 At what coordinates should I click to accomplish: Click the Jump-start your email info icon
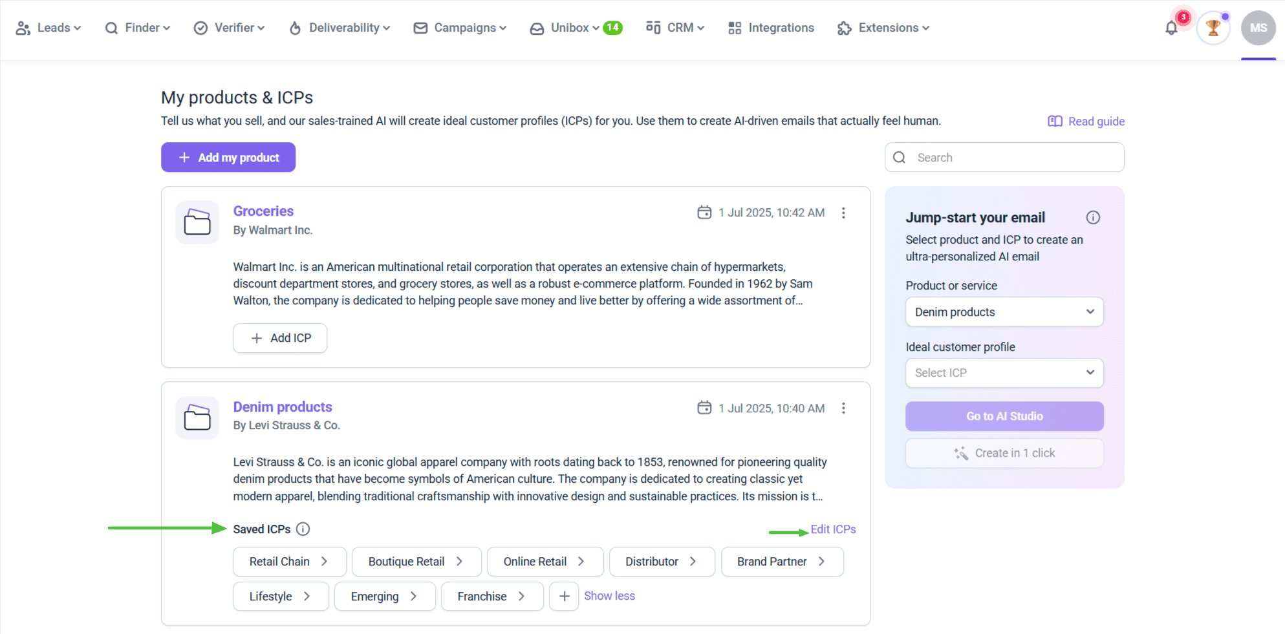1093,218
